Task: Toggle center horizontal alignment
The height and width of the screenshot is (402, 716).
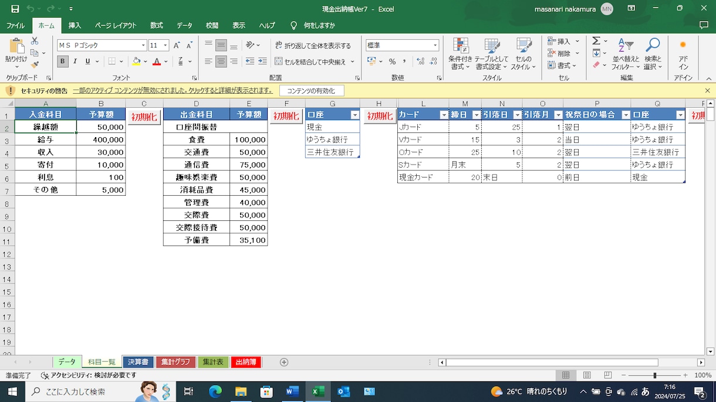Action: [221, 61]
